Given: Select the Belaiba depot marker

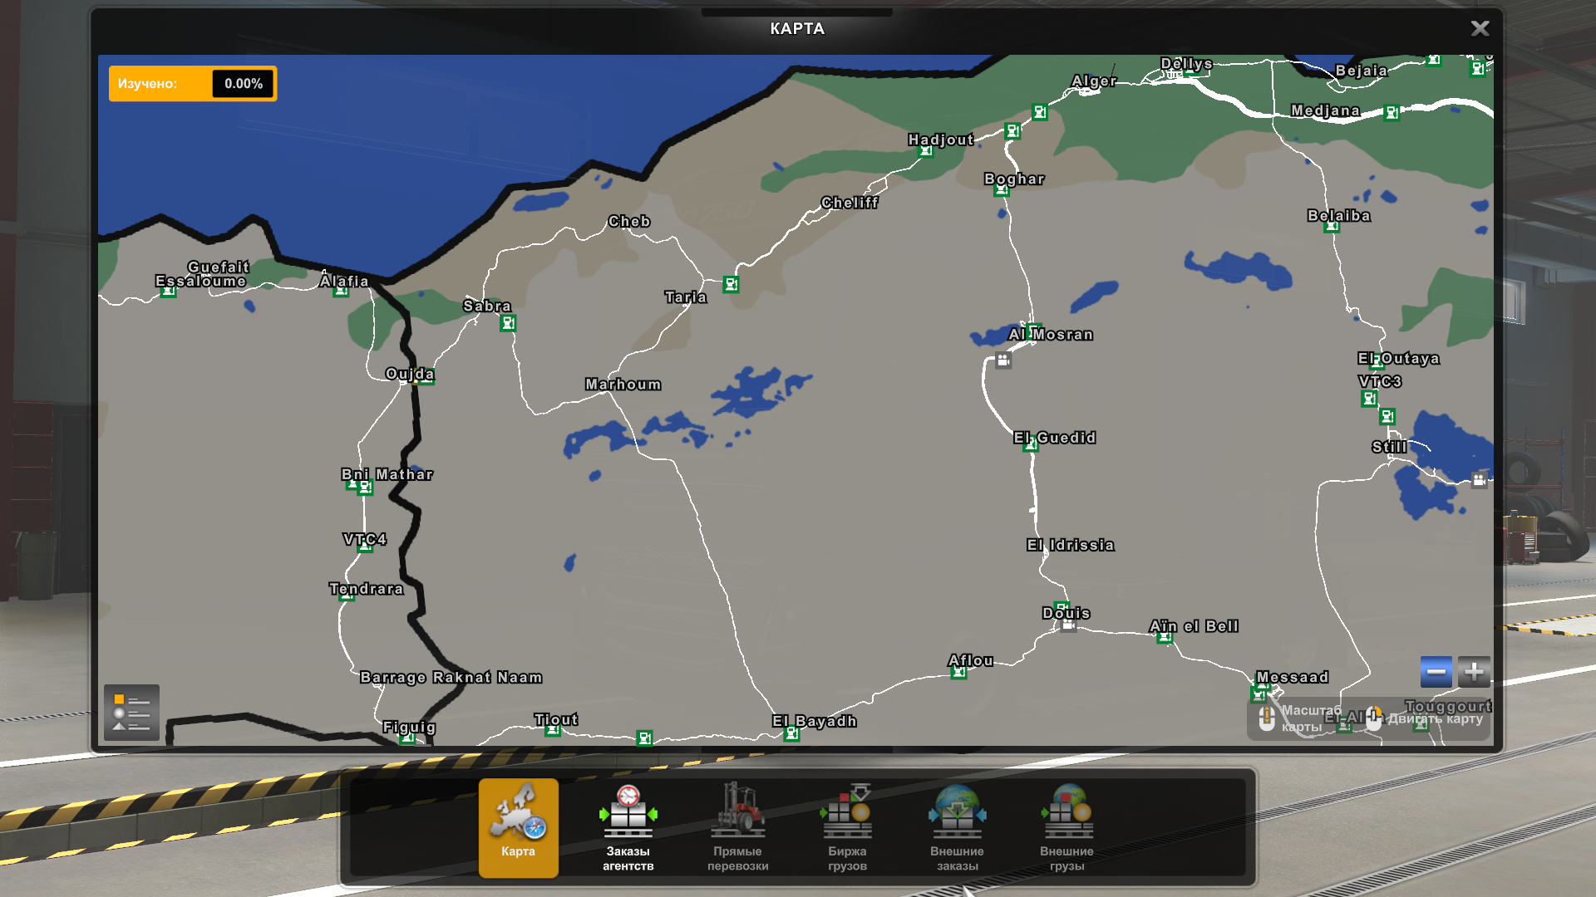Looking at the screenshot, I should [1332, 225].
